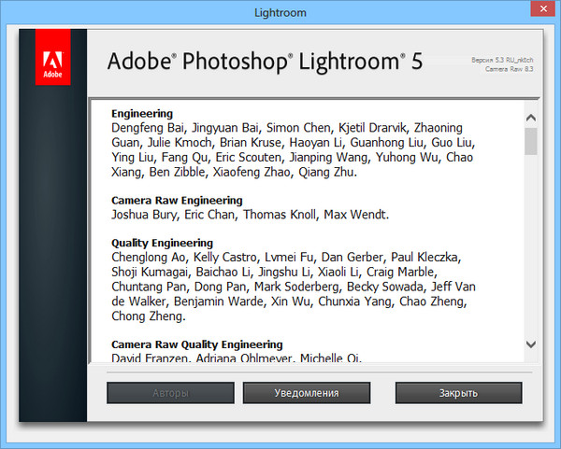Viewport: 561px width, 449px height.
Task: Click the credits scroll down arrow
Action: (531, 344)
